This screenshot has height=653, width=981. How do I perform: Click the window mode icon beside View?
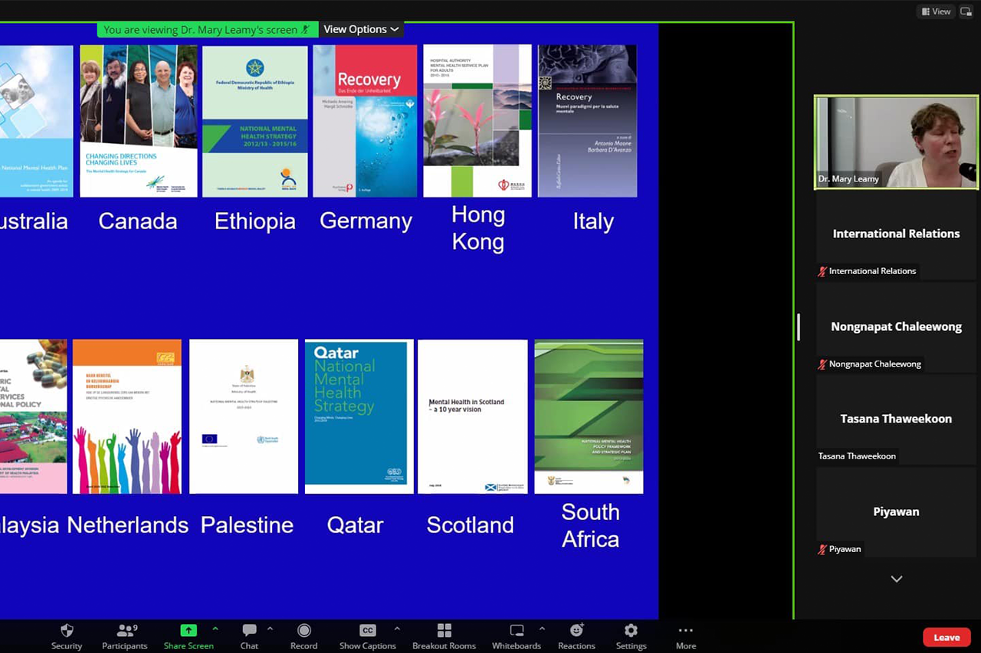pyautogui.click(x=966, y=11)
